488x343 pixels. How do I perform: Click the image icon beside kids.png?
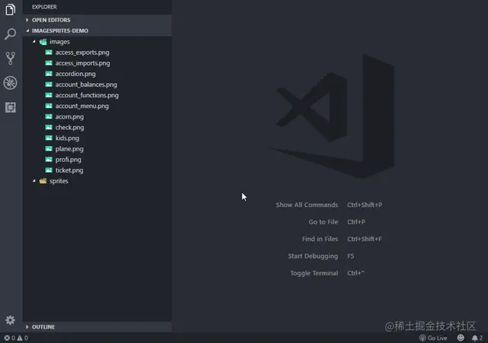pos(49,138)
